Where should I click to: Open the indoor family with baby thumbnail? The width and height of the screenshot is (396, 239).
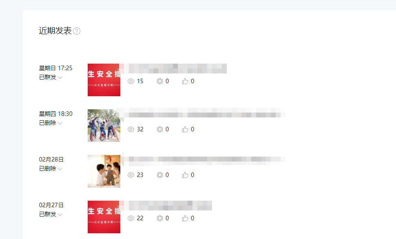click(x=104, y=171)
